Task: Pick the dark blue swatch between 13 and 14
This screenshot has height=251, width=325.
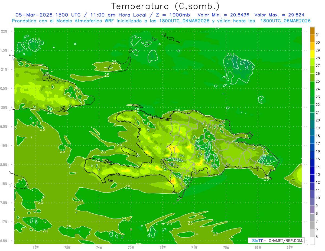Action: tap(312, 171)
